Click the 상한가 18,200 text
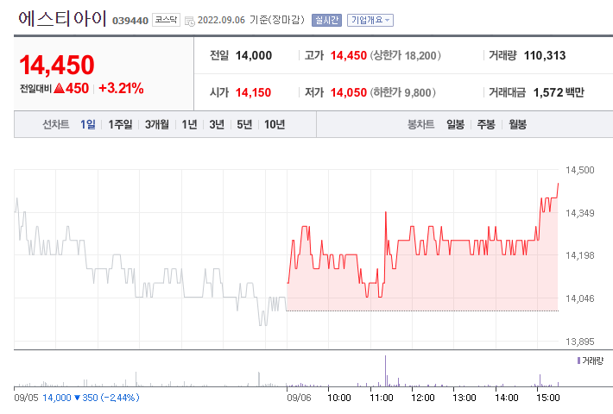This screenshot has height=414, width=613. click(406, 55)
